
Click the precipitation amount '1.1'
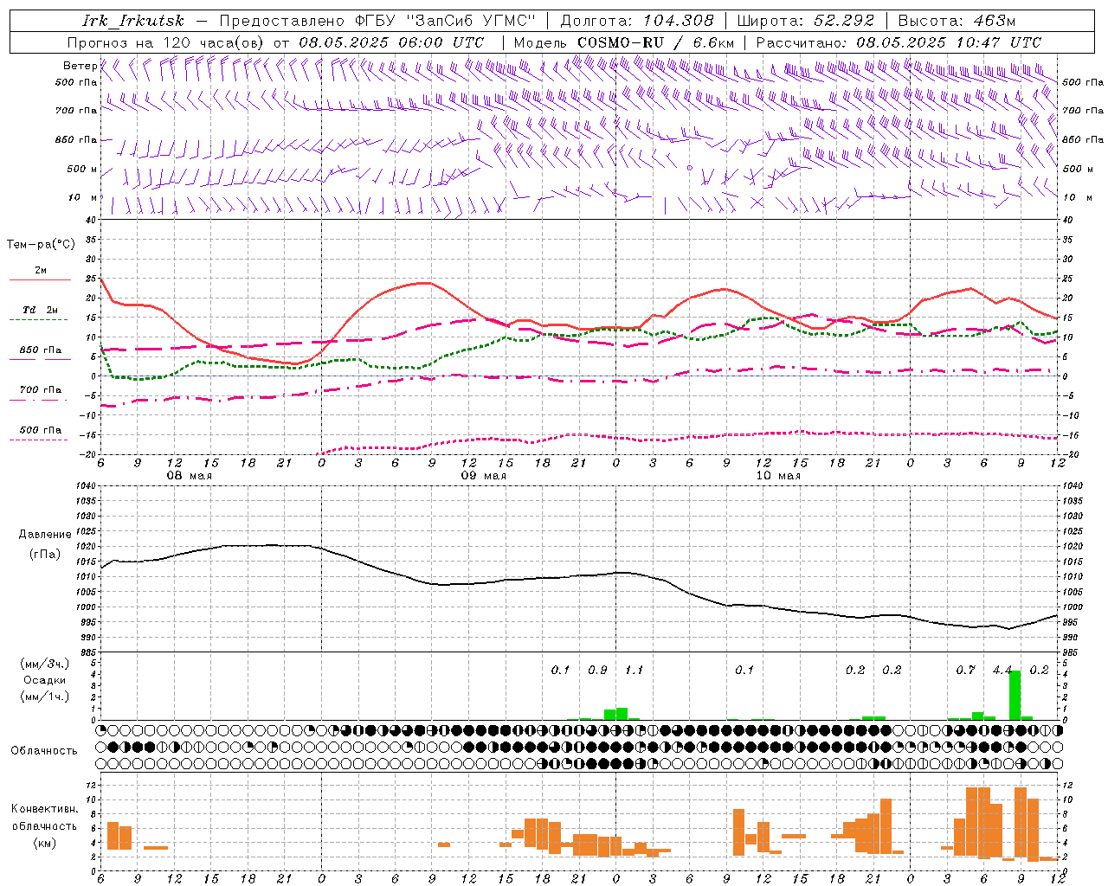(x=634, y=671)
